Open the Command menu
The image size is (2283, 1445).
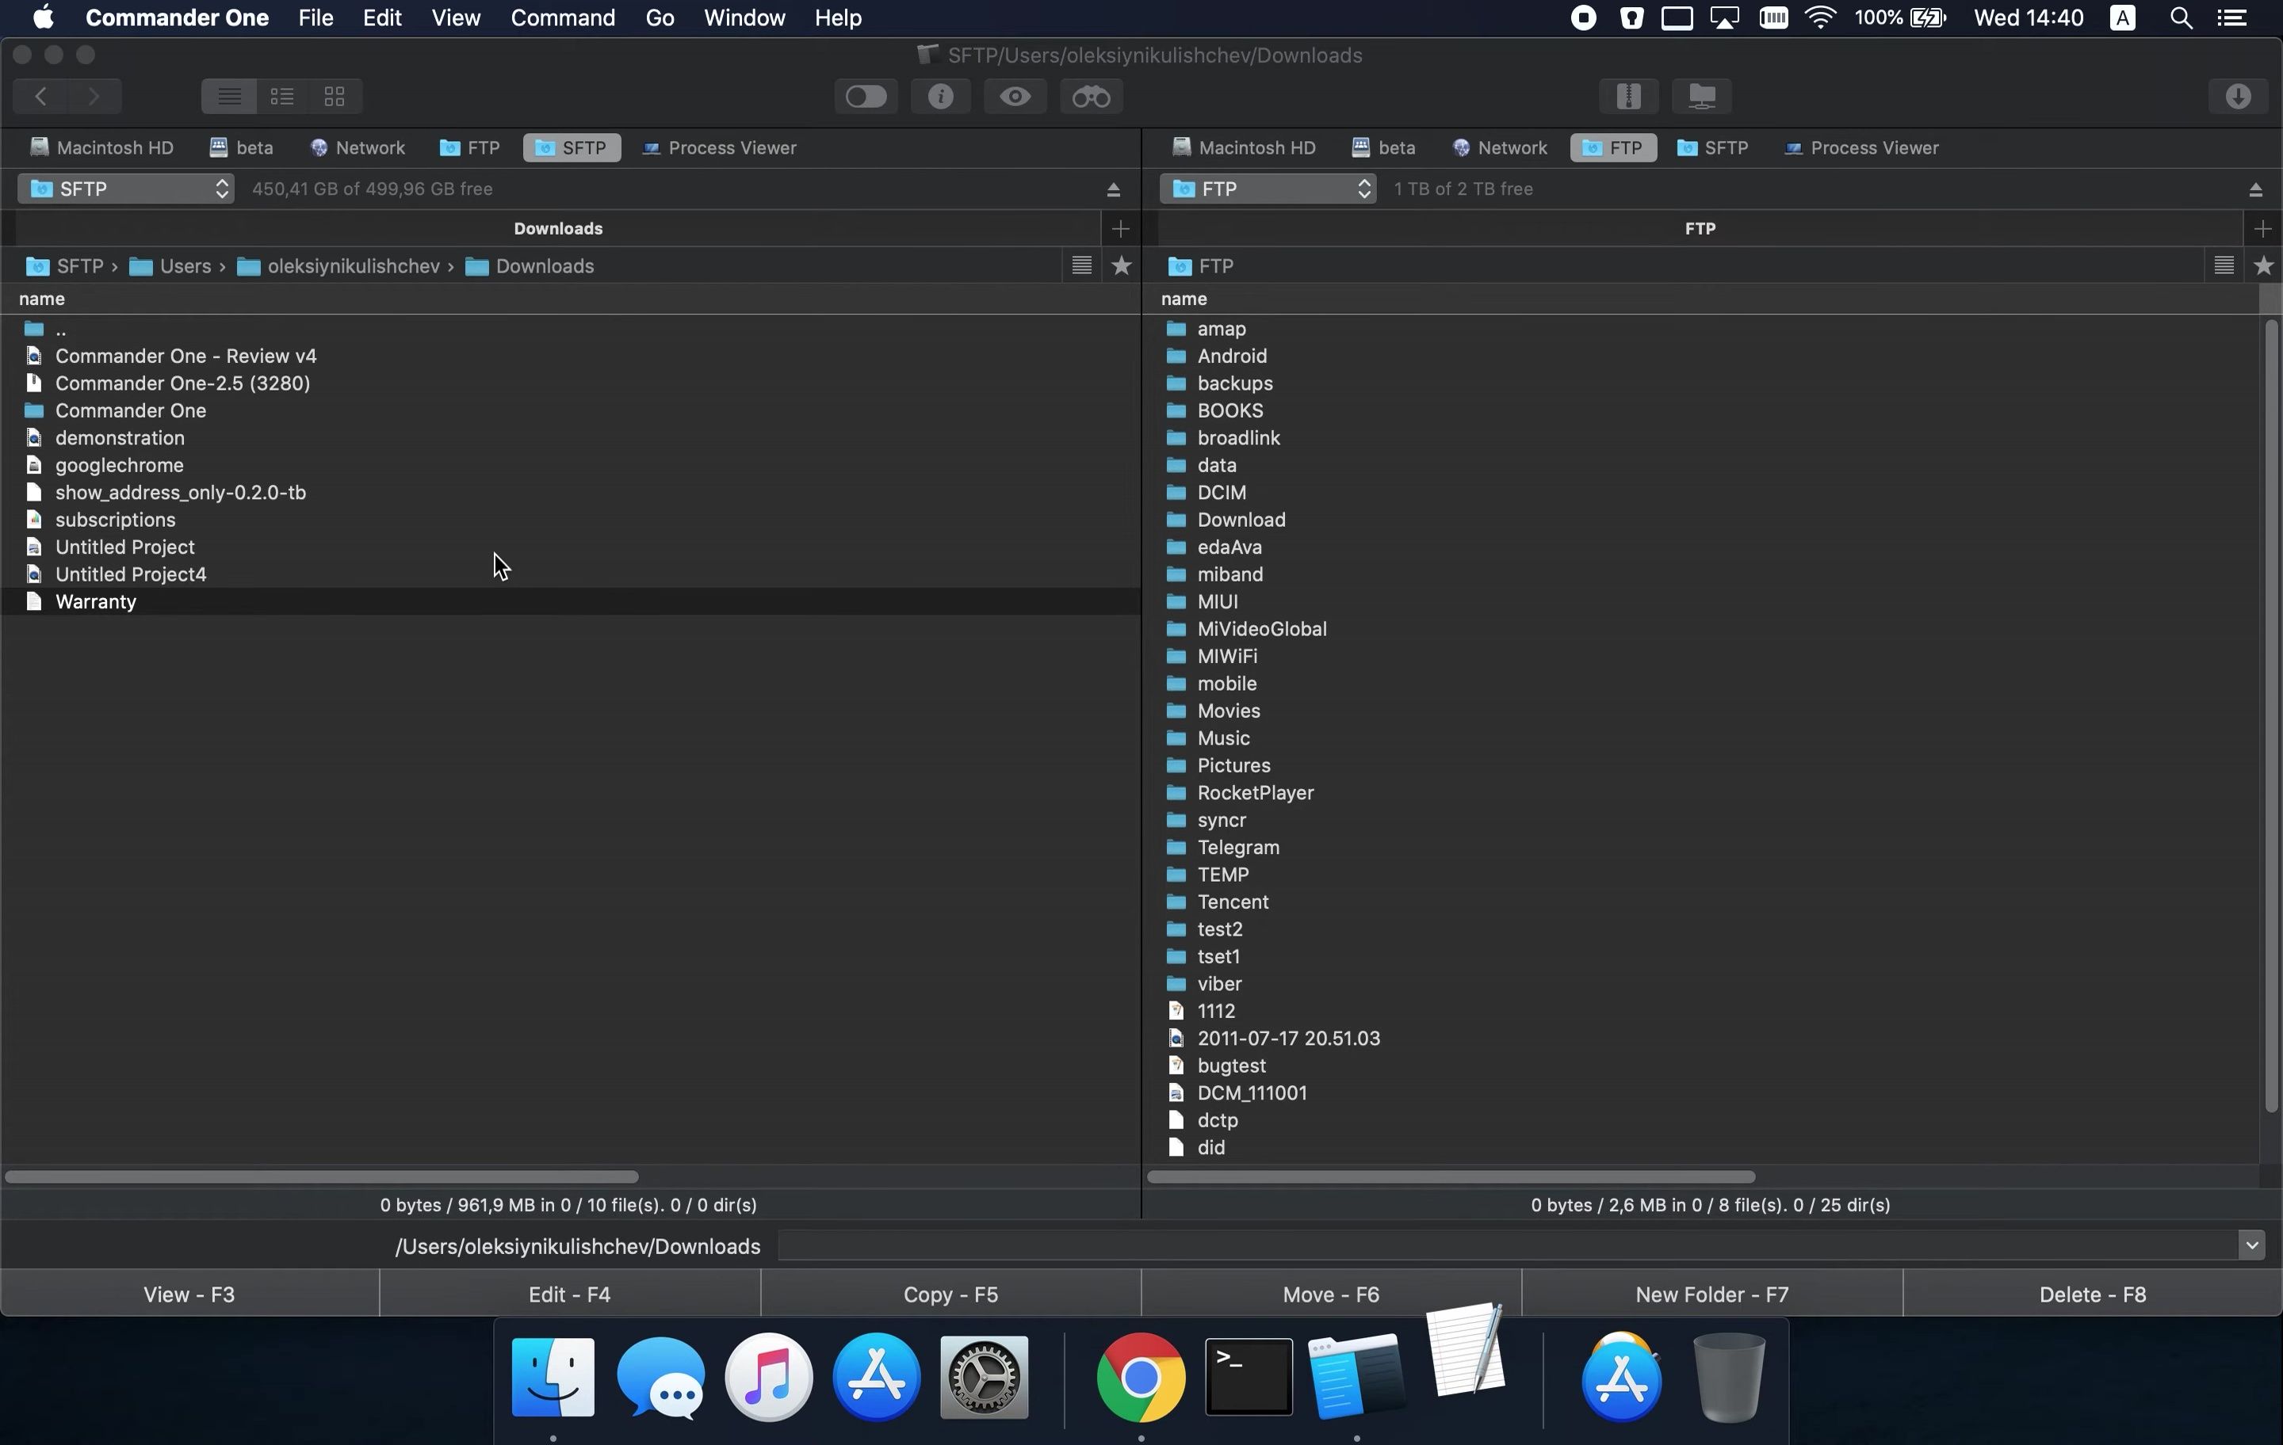pos(562,18)
